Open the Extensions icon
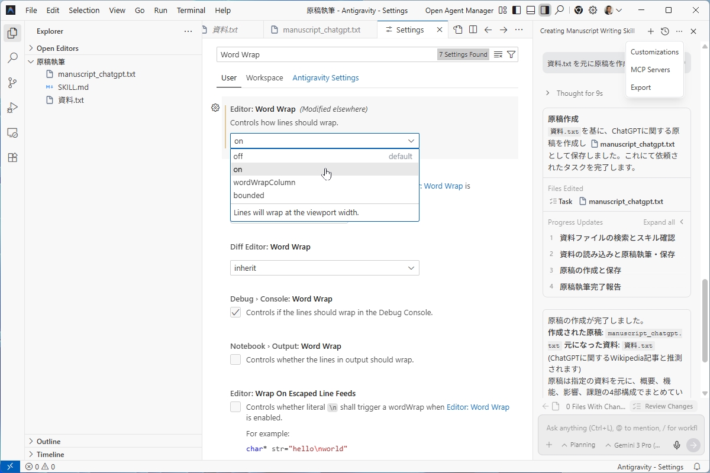The height and width of the screenshot is (473, 710). tap(12, 157)
